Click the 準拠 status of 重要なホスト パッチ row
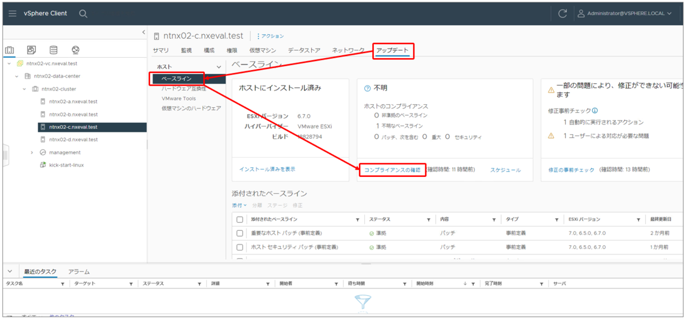This screenshot has width=685, height=319. pos(377,233)
